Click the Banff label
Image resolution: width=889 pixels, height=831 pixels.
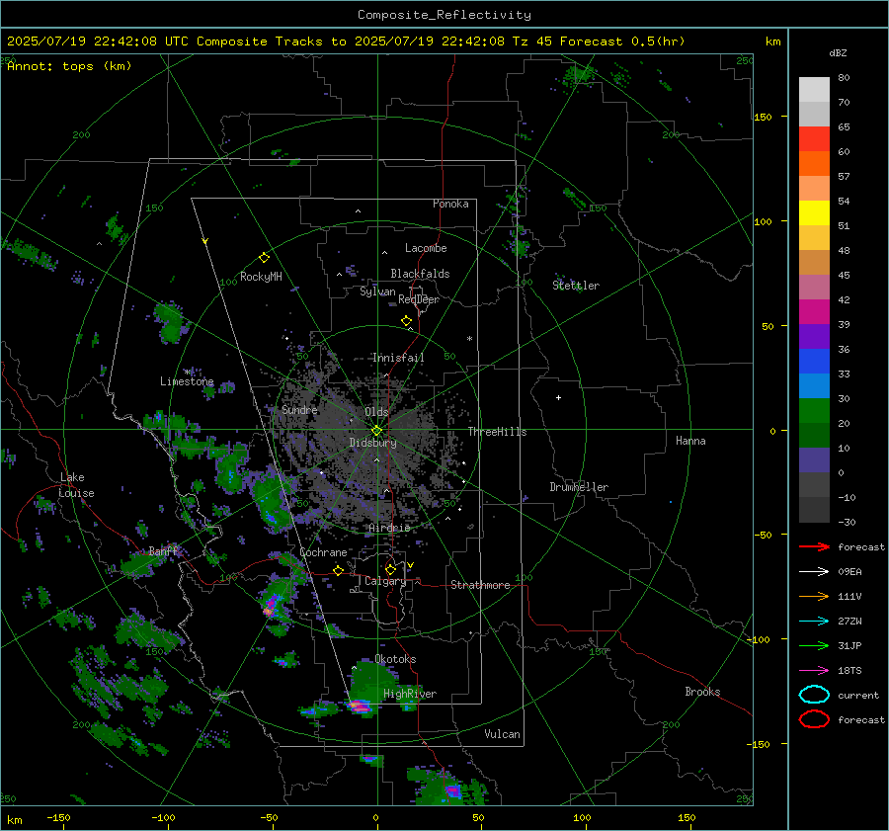tap(163, 551)
